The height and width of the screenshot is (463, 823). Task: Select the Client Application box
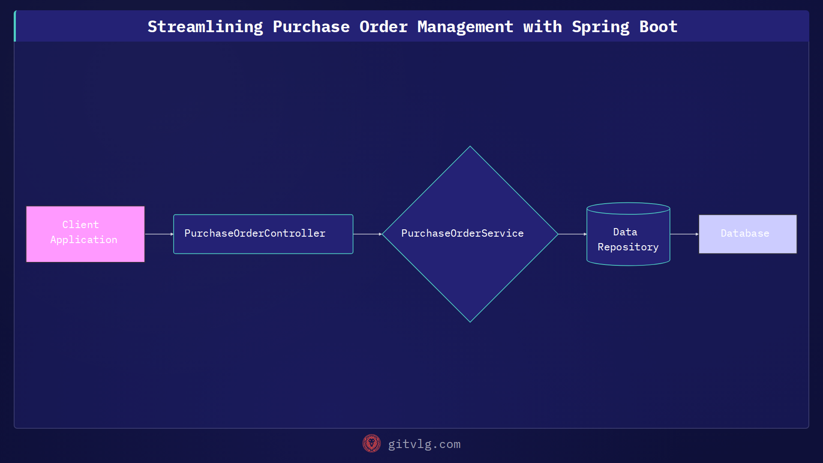(85, 234)
